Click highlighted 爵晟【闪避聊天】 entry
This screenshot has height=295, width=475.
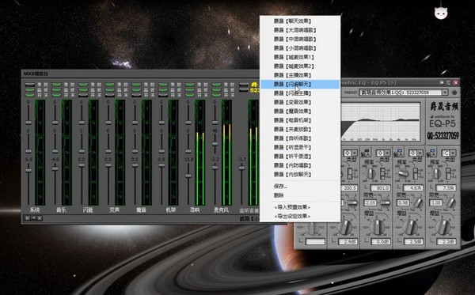(x=300, y=84)
